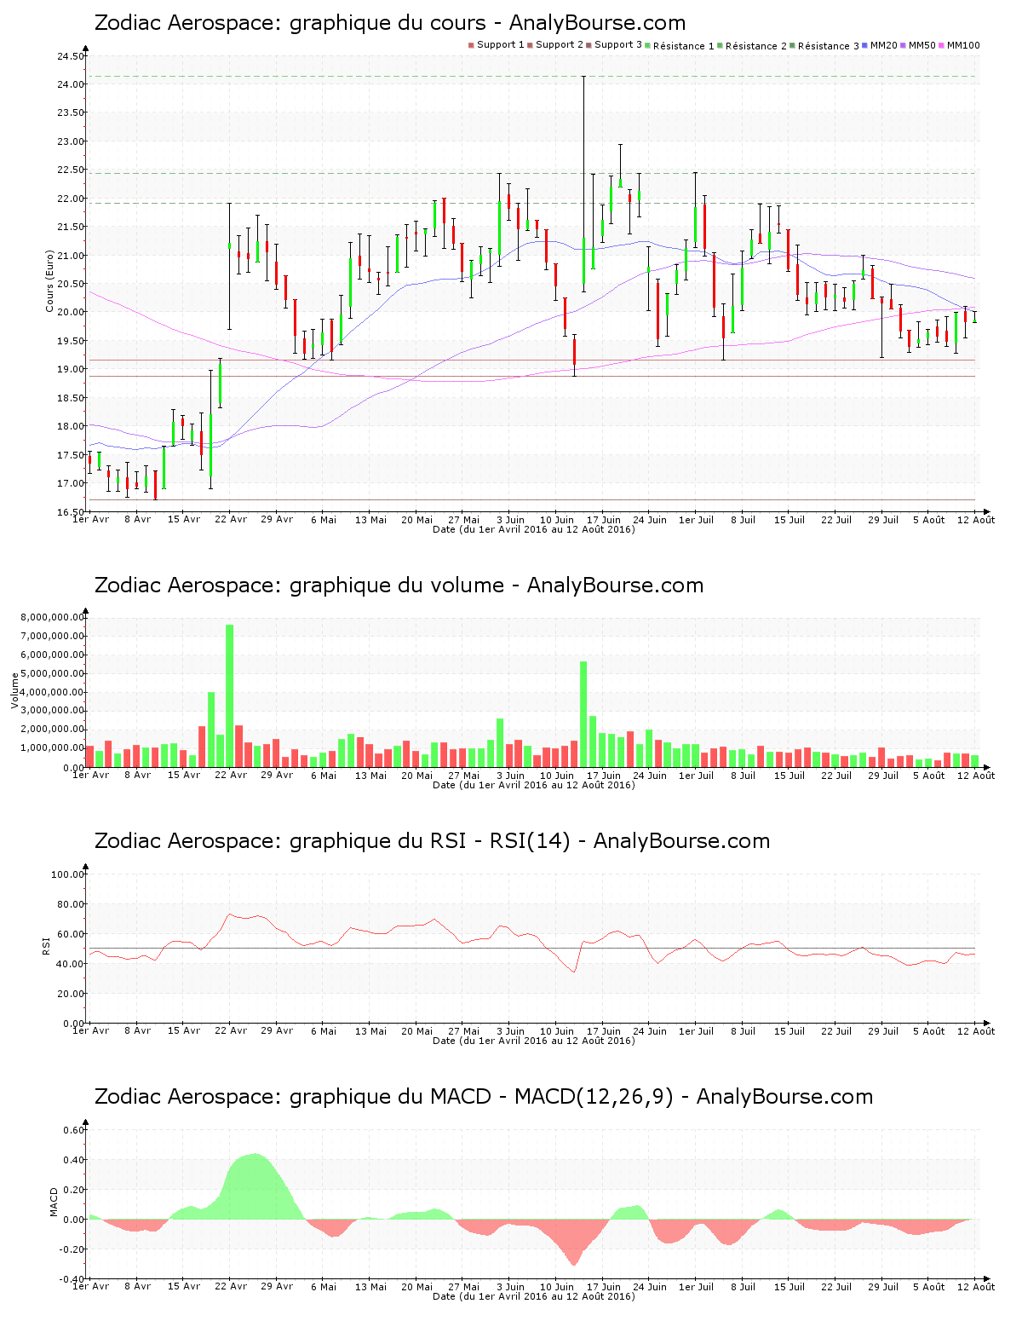Select the Résistance 1 legend label
This screenshot has height=1321, width=1022.
[x=684, y=46]
